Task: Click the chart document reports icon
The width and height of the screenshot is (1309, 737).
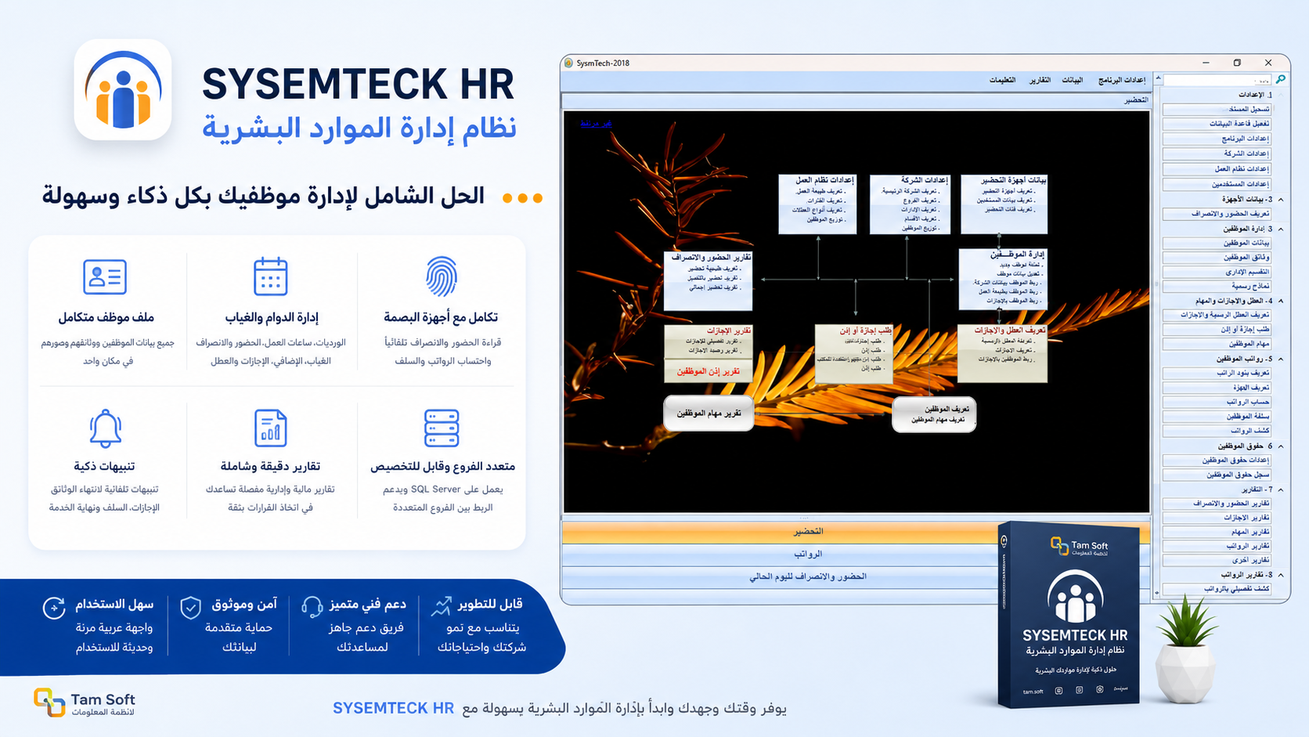Action: pos(271,428)
